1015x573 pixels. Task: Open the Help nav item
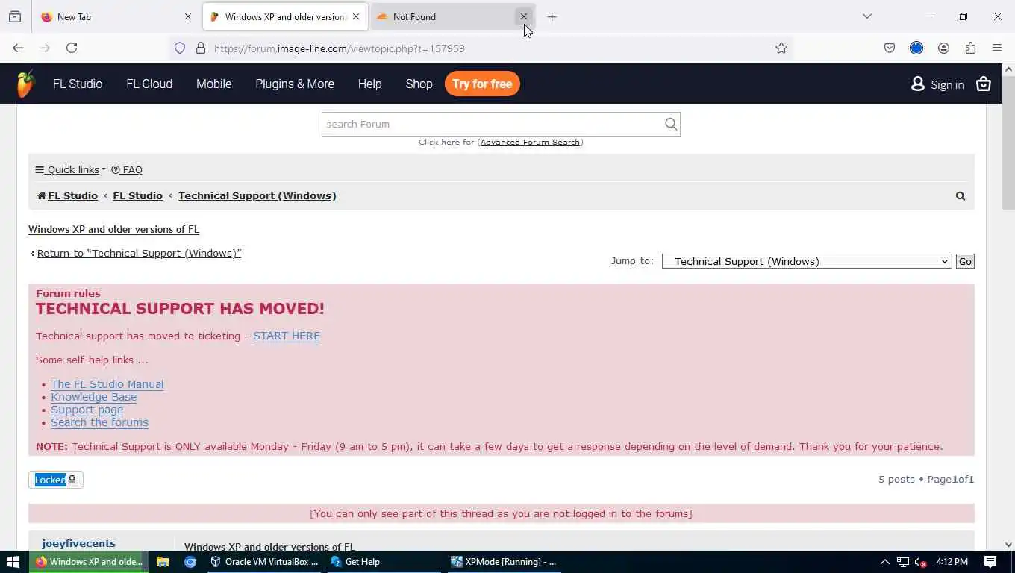coord(369,84)
